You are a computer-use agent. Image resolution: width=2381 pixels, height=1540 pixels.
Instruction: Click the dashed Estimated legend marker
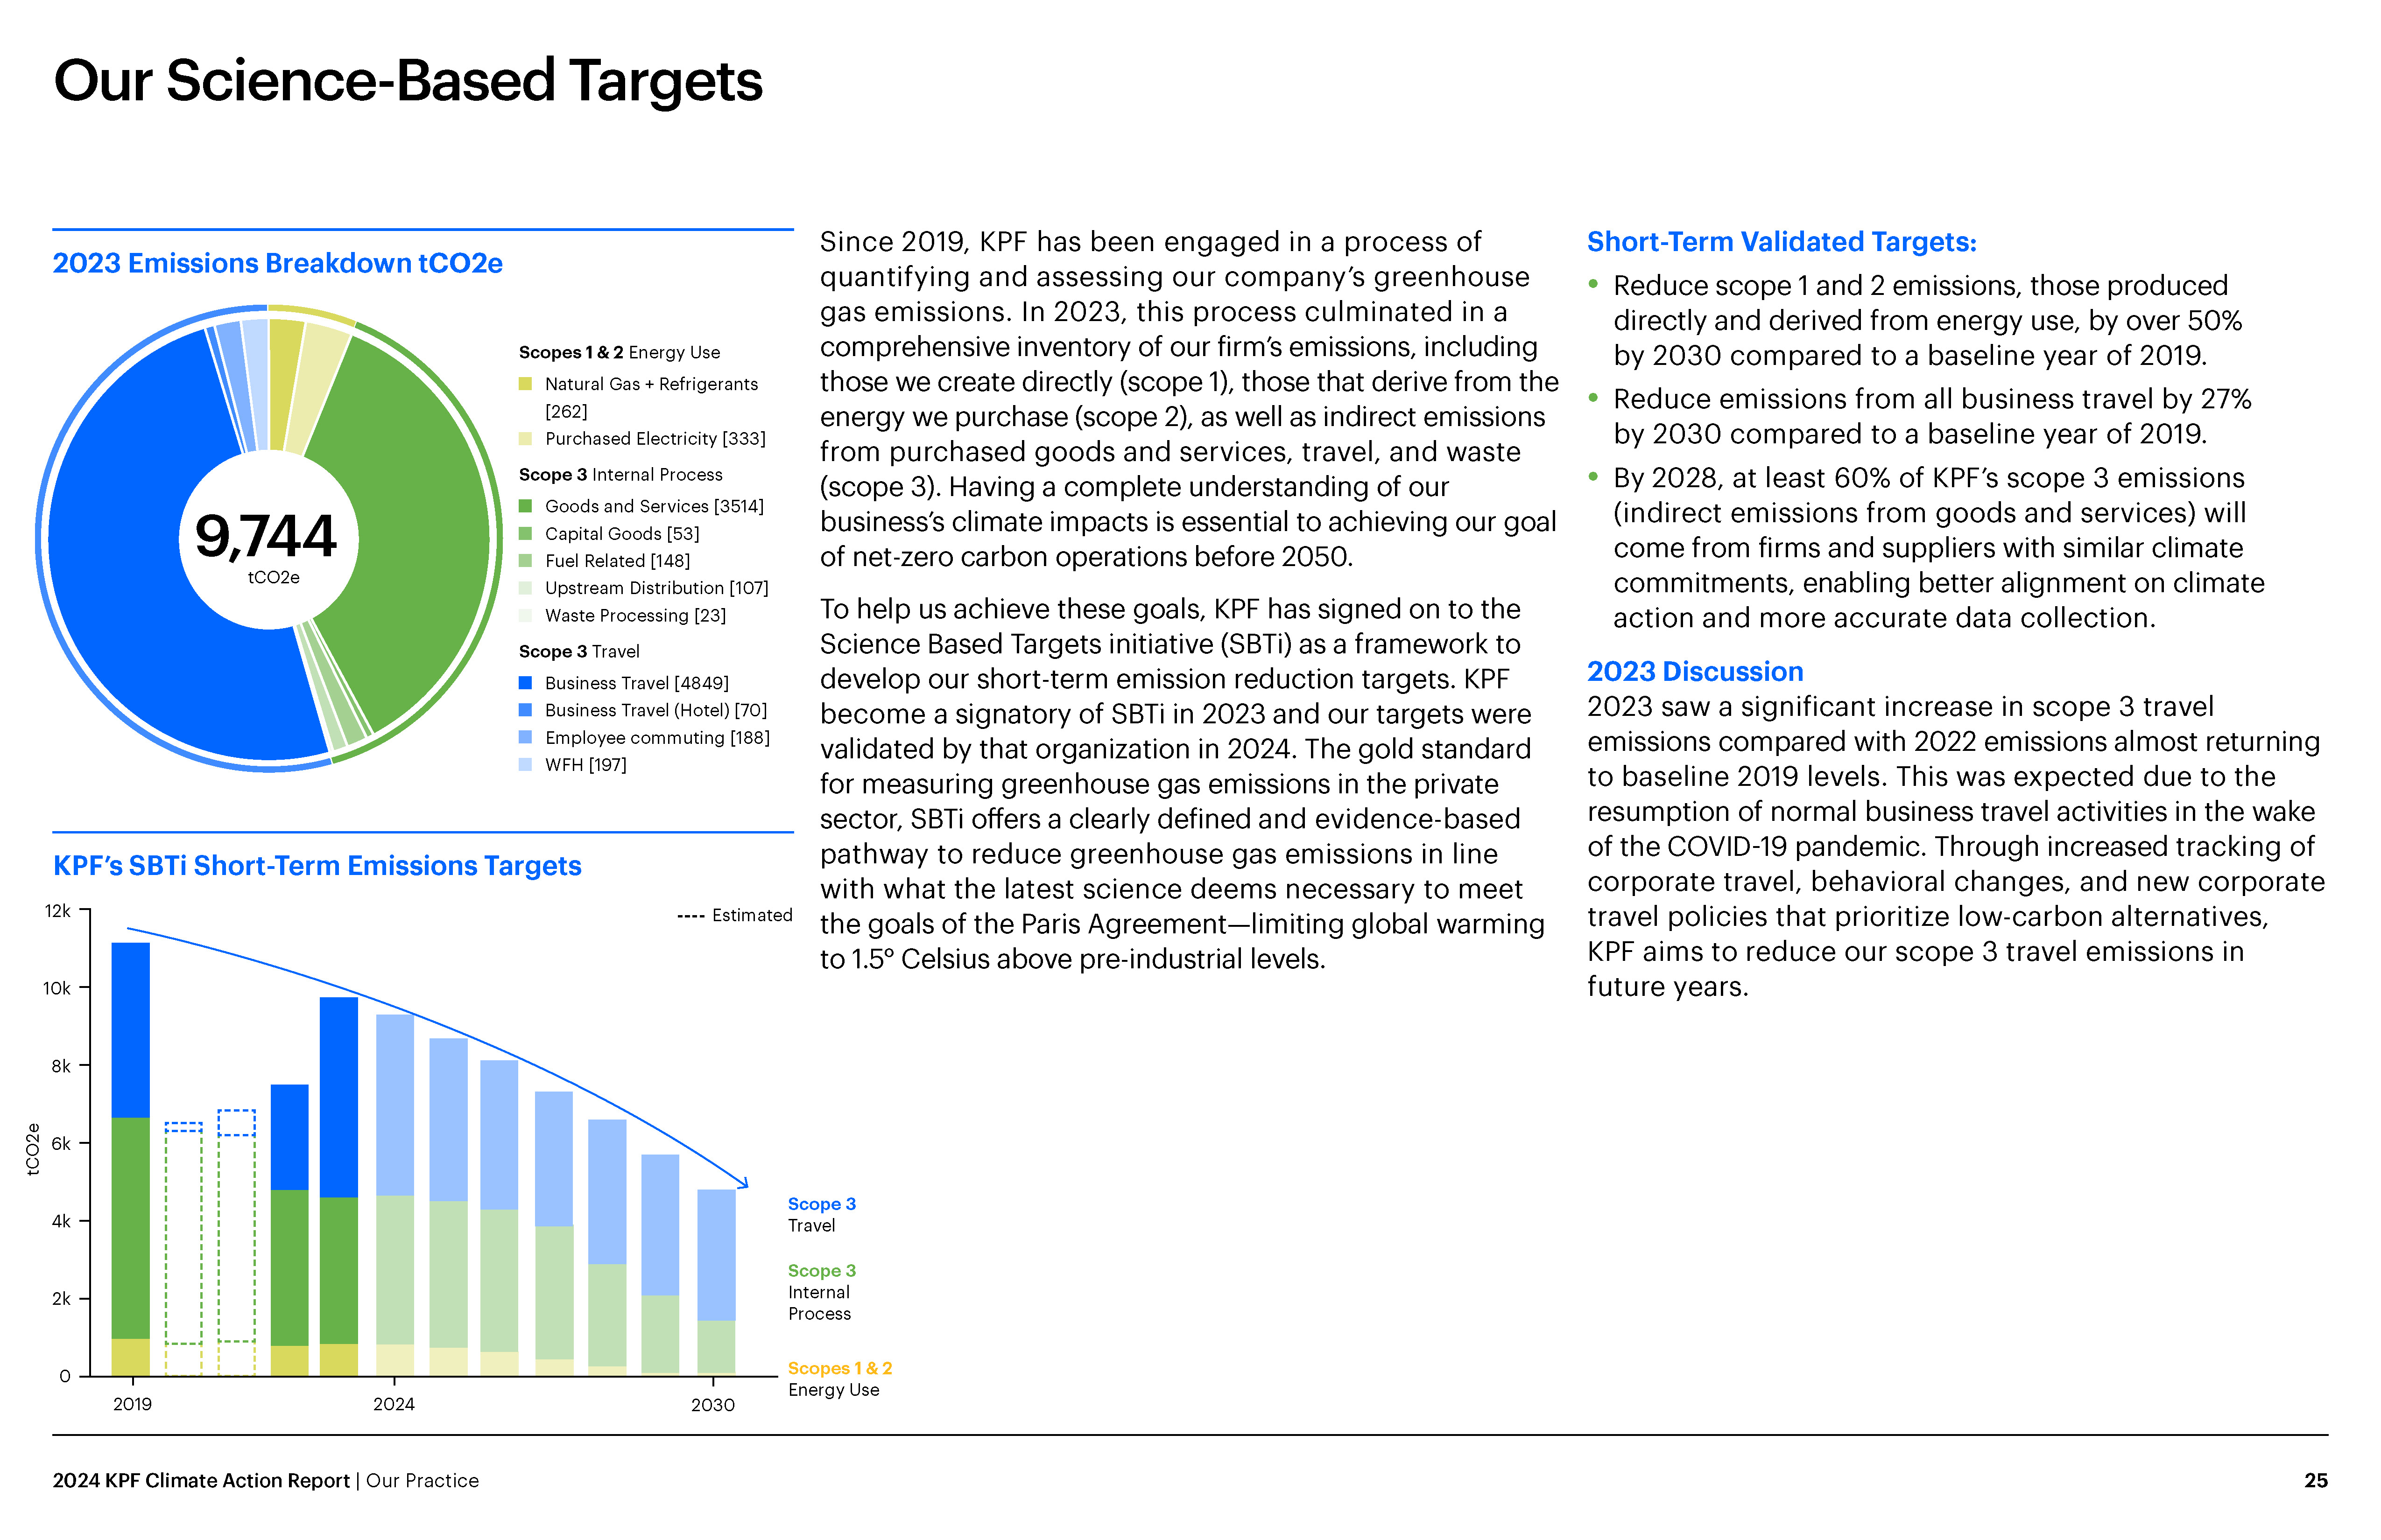coord(690,916)
